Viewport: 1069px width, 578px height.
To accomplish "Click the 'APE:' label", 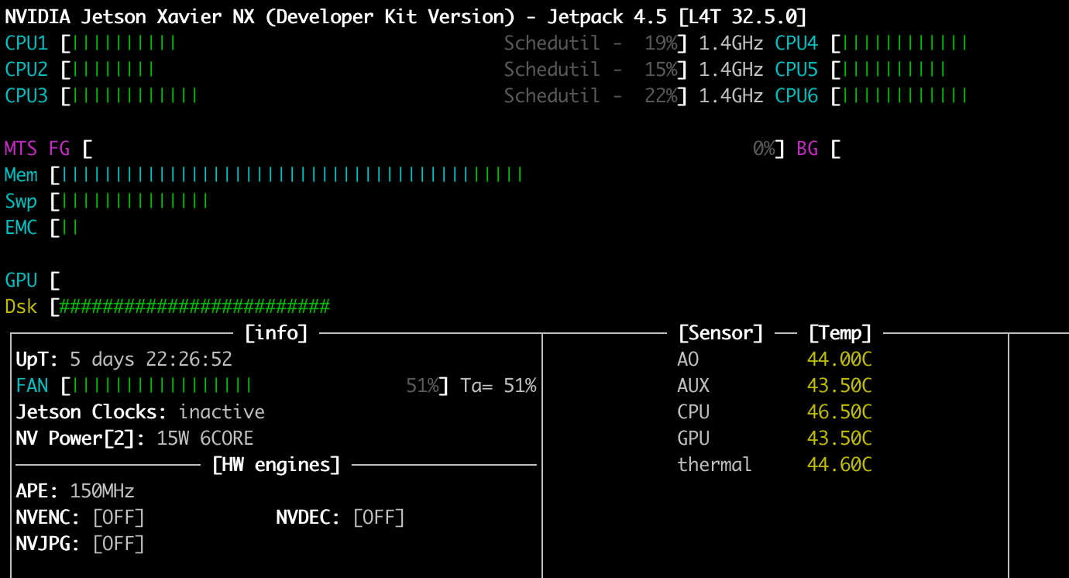I will point(37,491).
